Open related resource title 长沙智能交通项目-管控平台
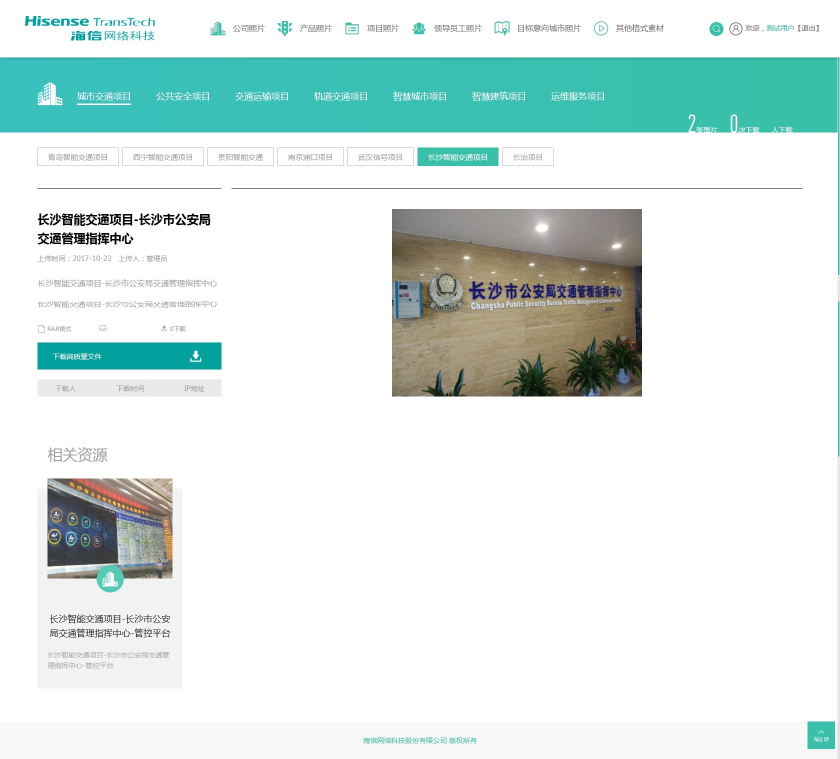Viewport: 840px width, 759px height. [110, 626]
